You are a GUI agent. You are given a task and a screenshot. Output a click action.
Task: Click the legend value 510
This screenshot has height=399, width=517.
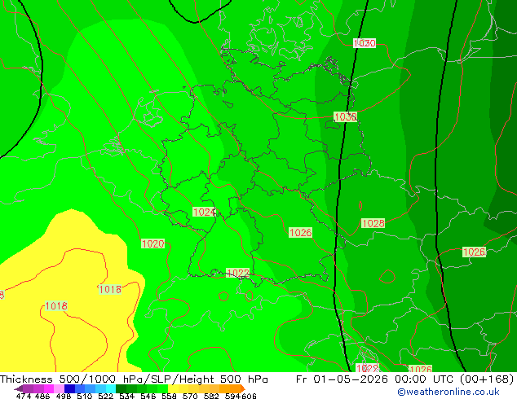(85, 396)
